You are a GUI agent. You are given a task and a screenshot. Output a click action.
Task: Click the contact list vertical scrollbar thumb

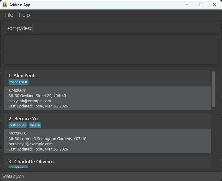(213, 89)
